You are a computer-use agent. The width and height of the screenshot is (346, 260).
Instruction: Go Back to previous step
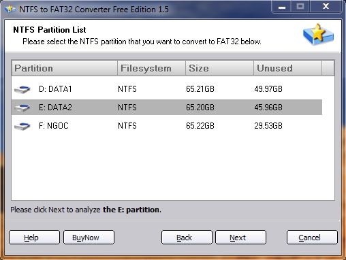coord(187,238)
